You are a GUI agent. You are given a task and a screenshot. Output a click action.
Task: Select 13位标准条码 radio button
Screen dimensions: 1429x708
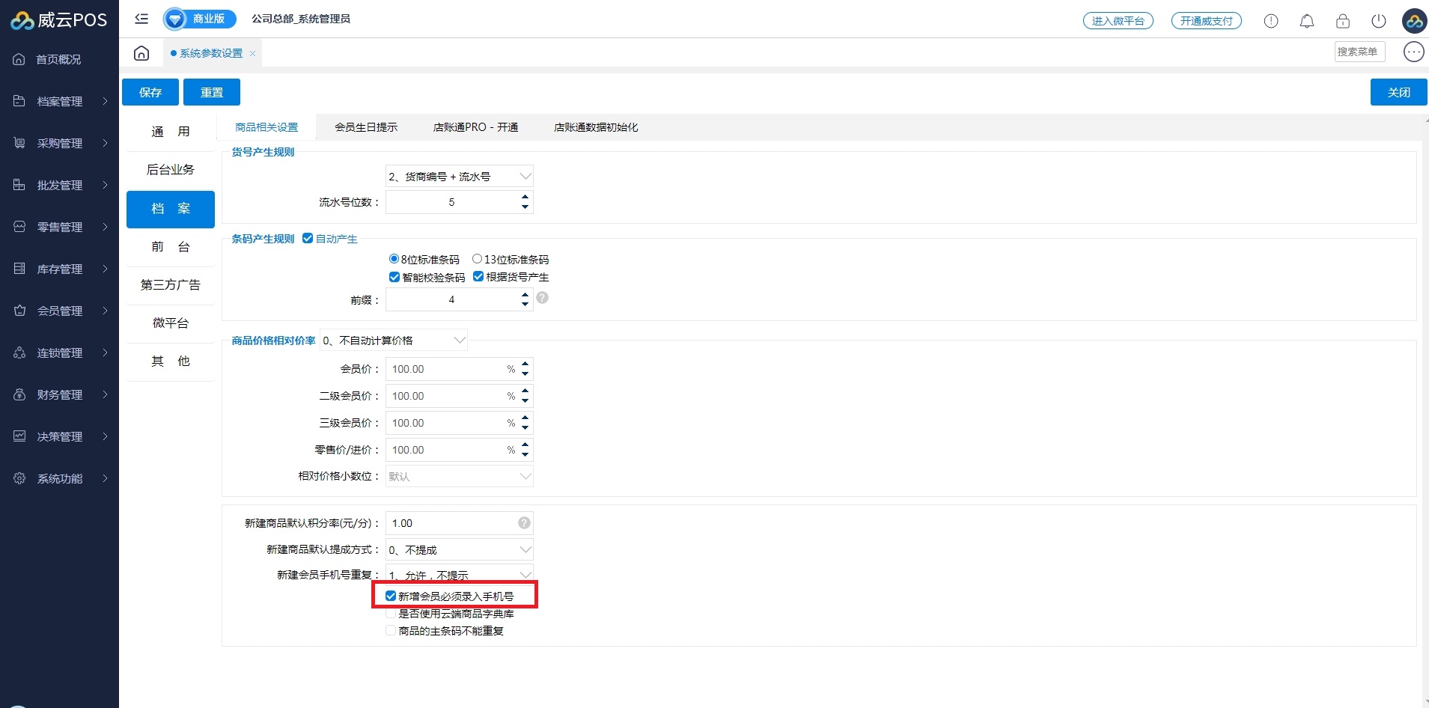pyautogui.click(x=477, y=259)
